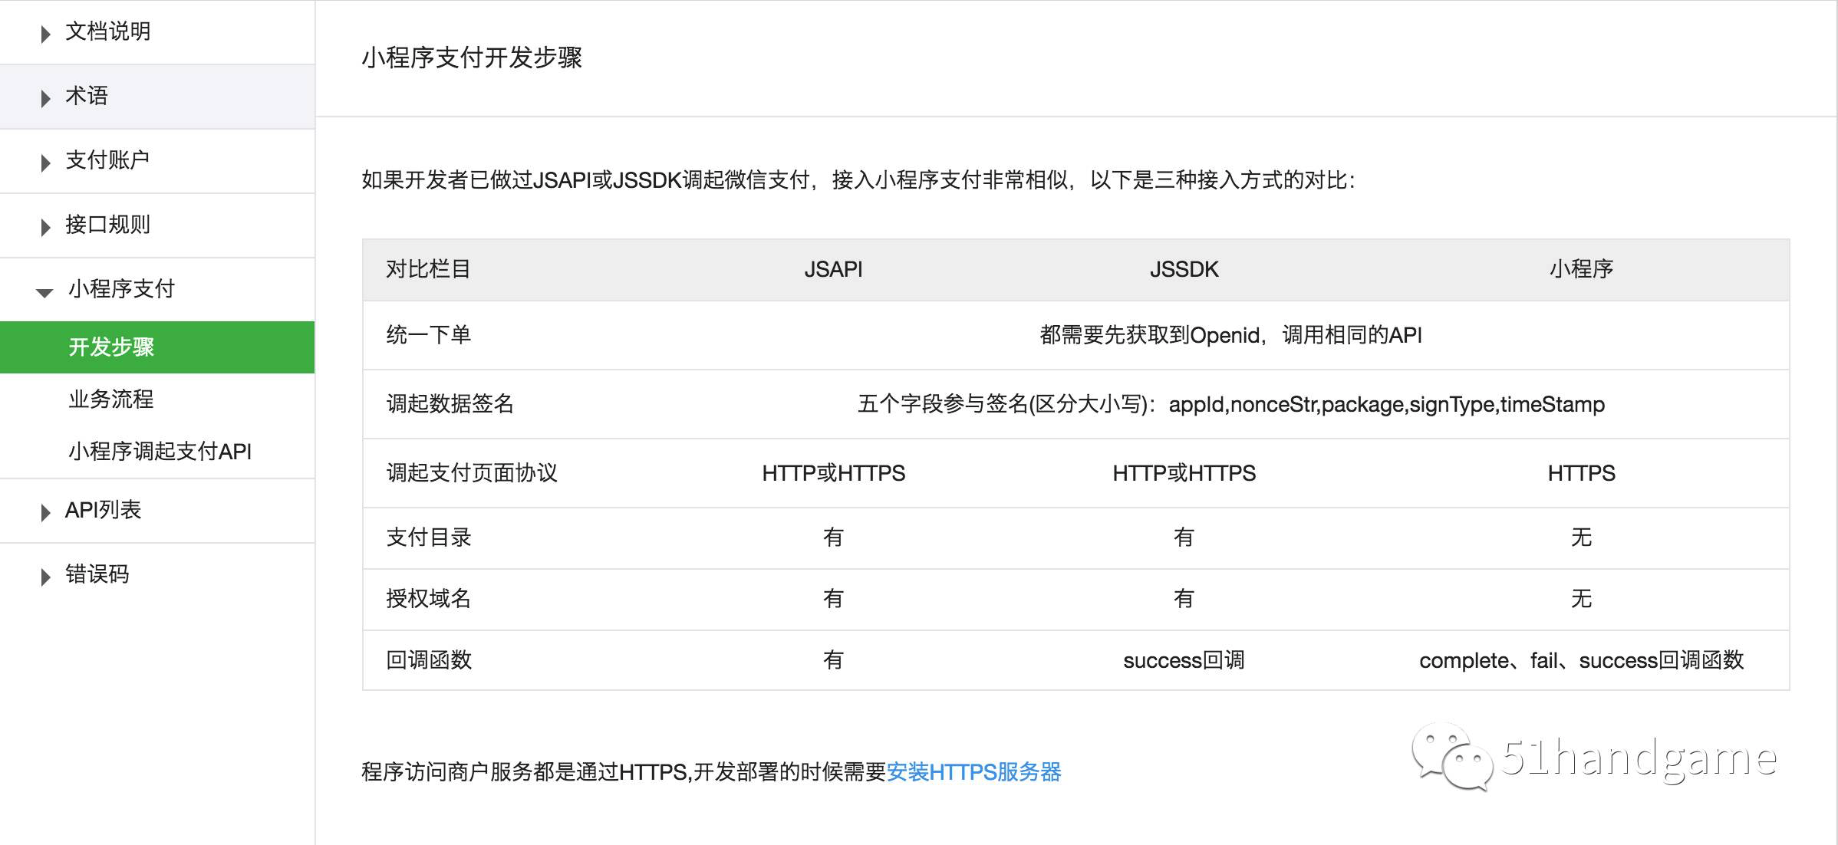The image size is (1838, 845).
Task: Expand the 文档说明 section arrow
Action: 45,34
